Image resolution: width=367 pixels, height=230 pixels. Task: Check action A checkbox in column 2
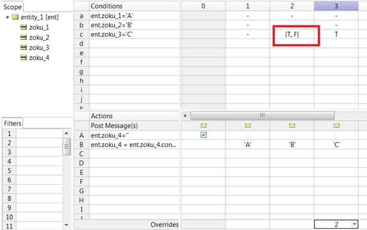pos(292,135)
